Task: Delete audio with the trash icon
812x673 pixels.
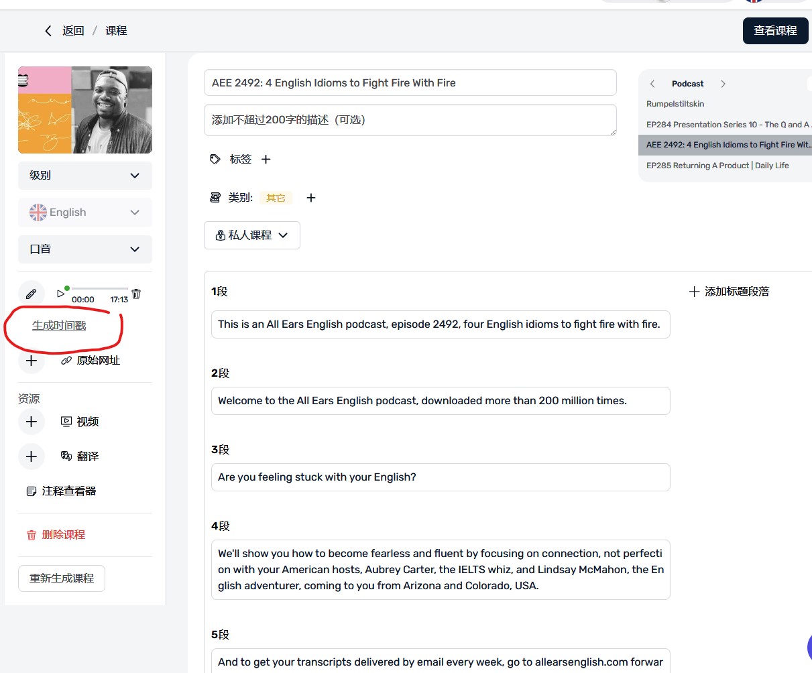Action: pos(136,294)
